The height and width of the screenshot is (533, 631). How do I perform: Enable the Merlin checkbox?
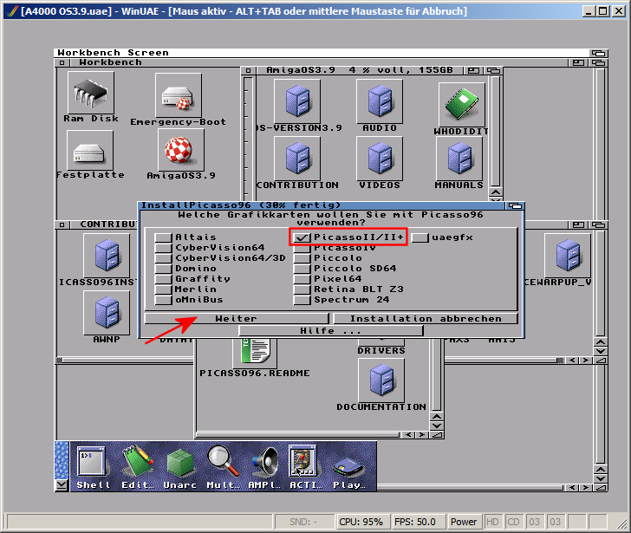(163, 289)
